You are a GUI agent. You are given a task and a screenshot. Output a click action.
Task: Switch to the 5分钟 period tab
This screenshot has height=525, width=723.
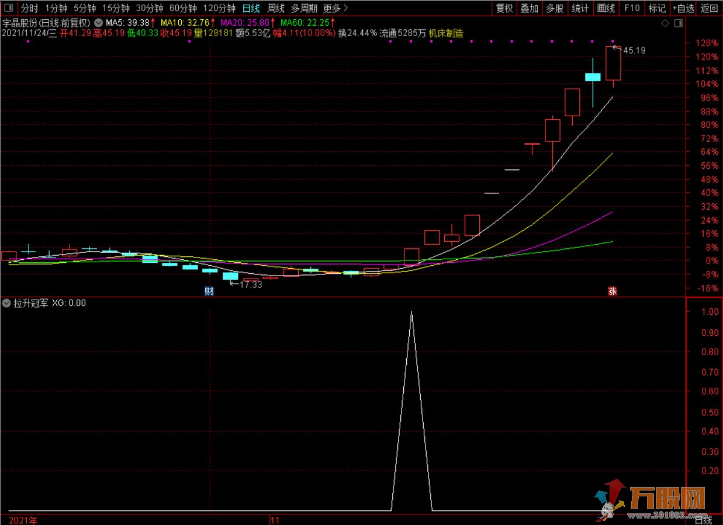pyautogui.click(x=85, y=8)
